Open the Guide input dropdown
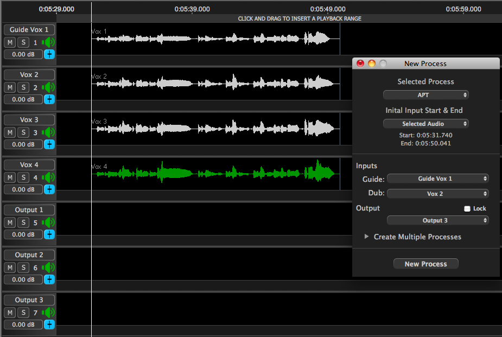 [x=437, y=179]
